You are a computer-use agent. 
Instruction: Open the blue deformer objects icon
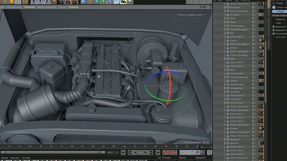coord(110,2)
